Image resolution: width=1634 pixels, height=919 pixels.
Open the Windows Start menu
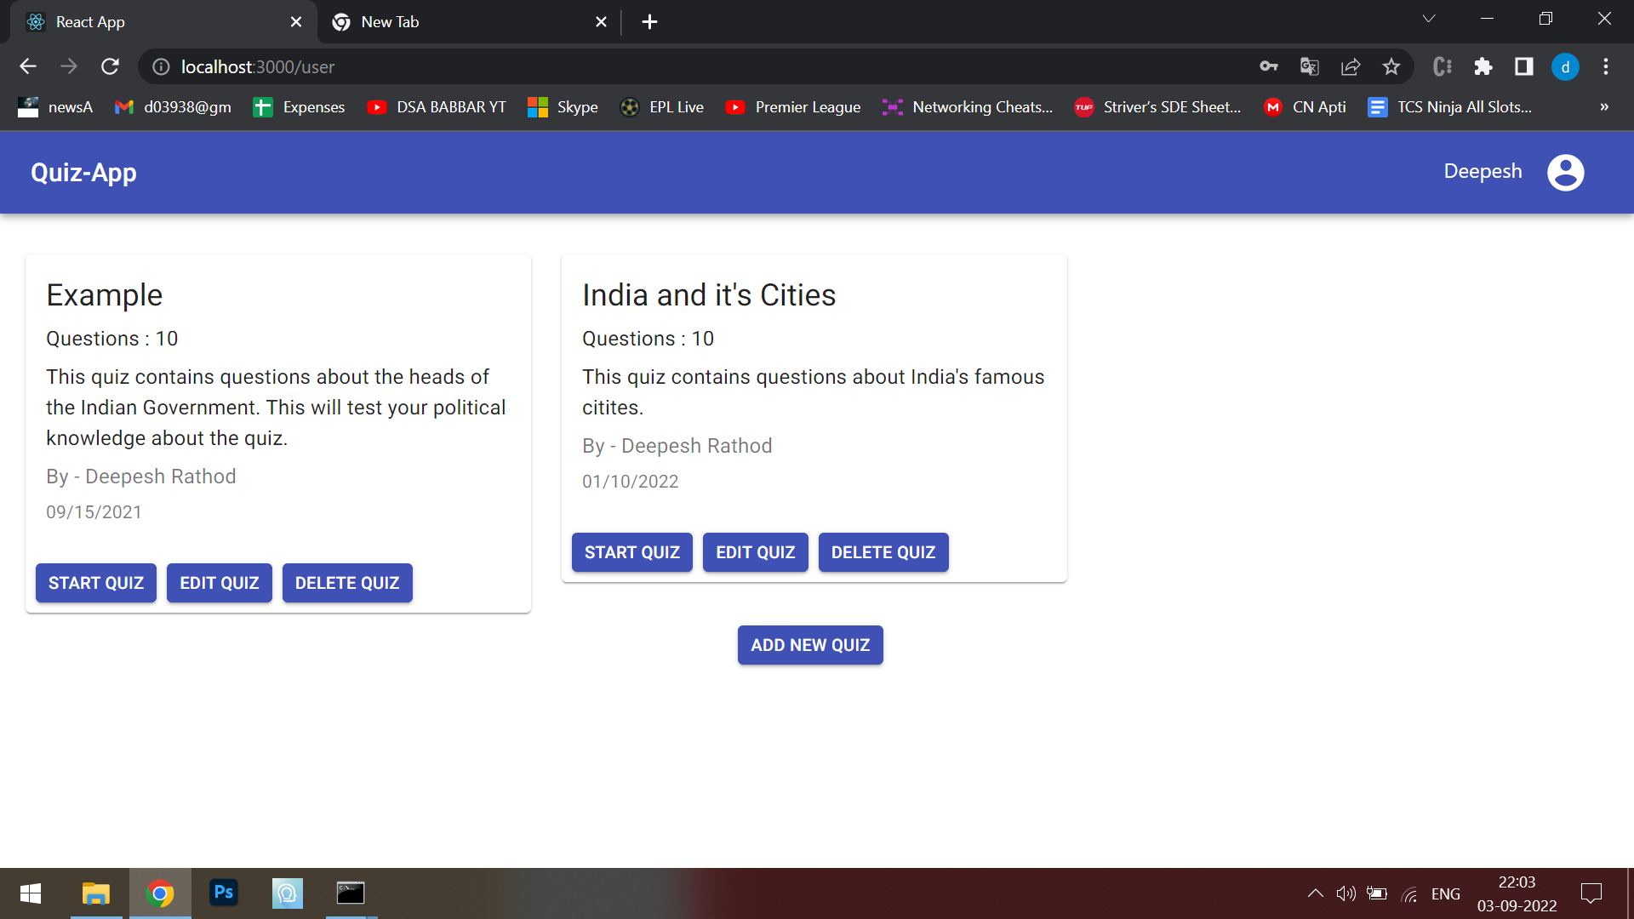tap(31, 893)
